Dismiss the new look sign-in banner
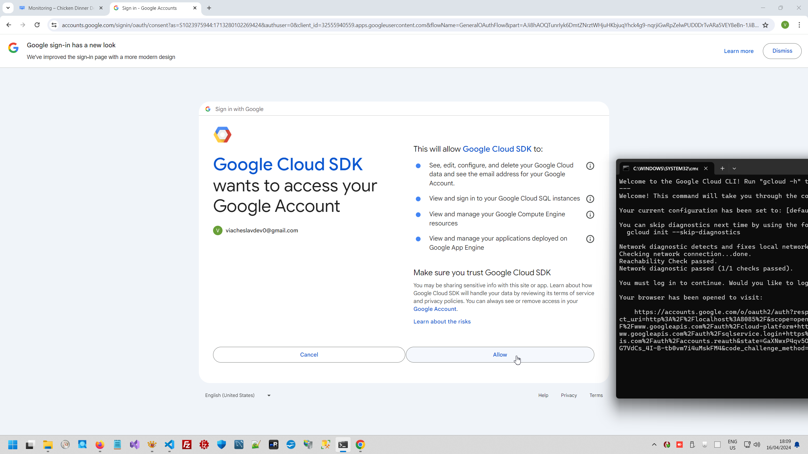 tap(782, 51)
